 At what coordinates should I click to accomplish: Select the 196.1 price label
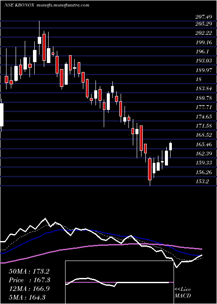tap(202, 52)
